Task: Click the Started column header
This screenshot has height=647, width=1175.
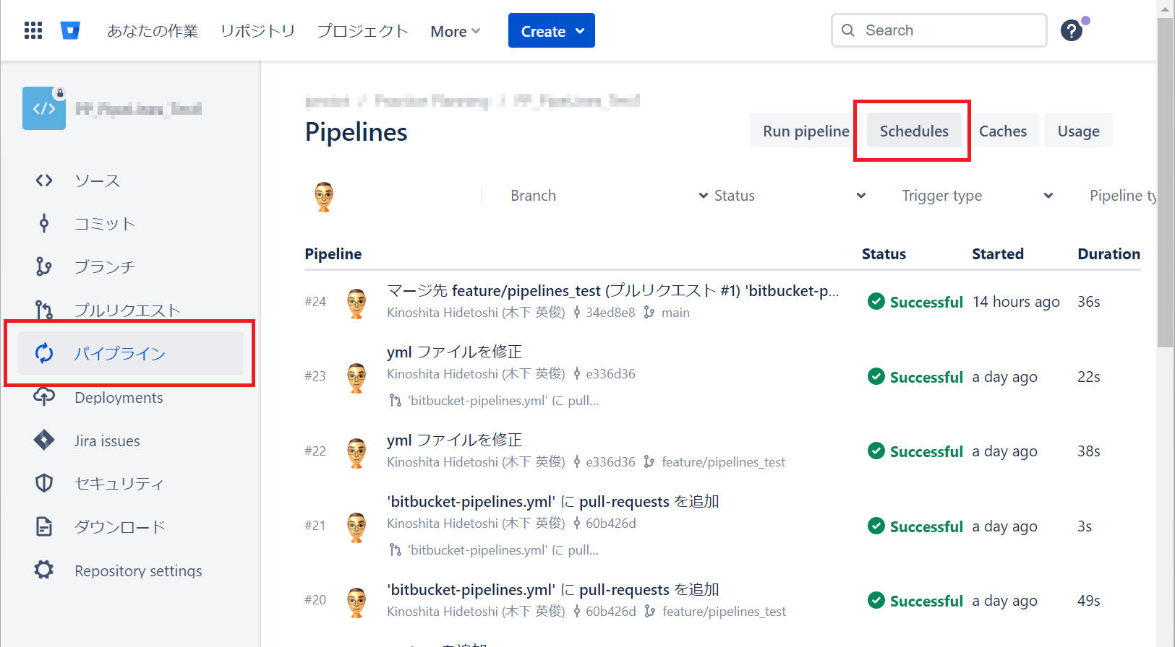Action: (998, 254)
